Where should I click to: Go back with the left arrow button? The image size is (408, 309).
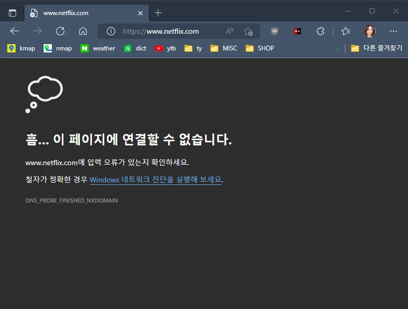[x=14, y=31]
